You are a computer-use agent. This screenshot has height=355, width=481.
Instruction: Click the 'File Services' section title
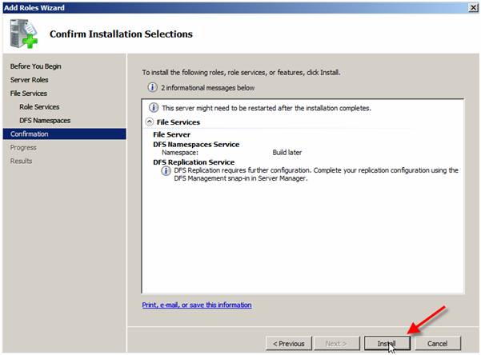pos(178,122)
